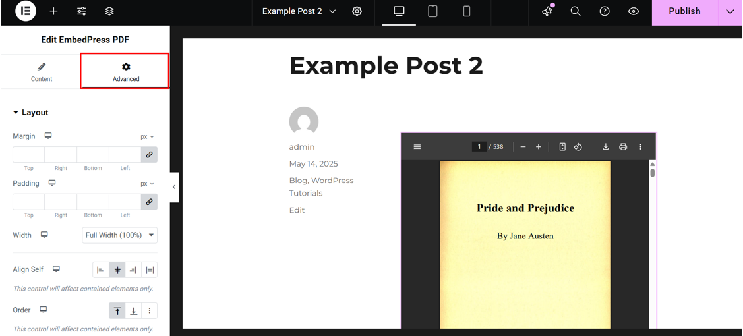743x336 pixels.
Task: Click the Elementor logo icon
Action: tap(26, 11)
